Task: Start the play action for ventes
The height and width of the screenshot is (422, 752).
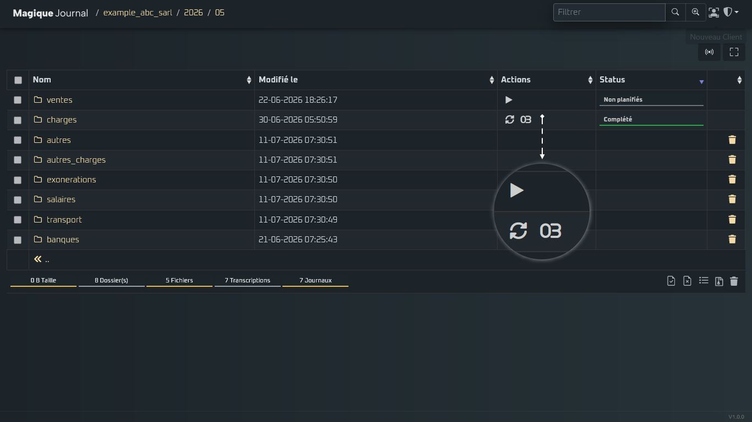Action: (509, 100)
